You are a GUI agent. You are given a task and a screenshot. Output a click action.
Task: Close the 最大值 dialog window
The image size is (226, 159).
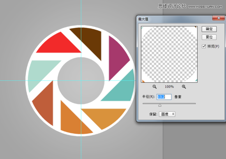218,18
